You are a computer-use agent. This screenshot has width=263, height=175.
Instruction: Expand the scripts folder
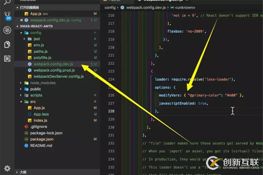(x=21, y=95)
